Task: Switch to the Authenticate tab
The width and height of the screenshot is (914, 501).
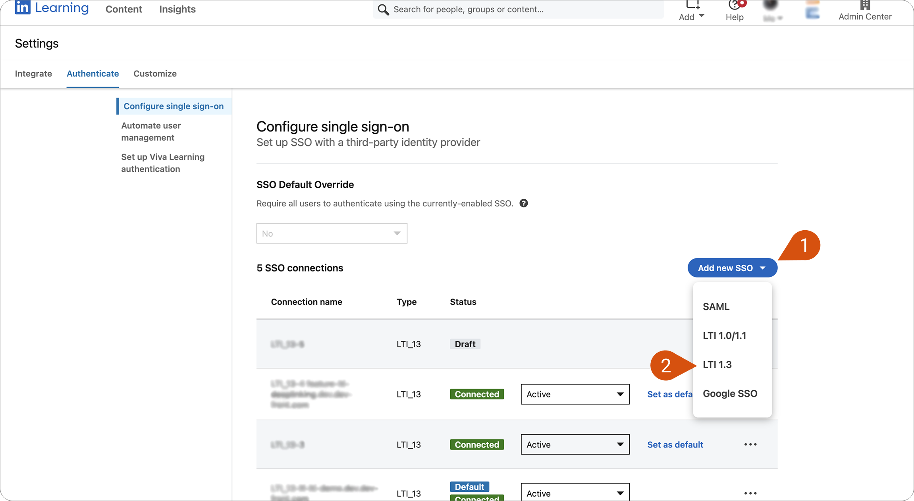Action: [93, 73]
